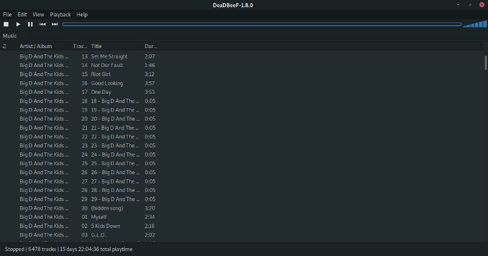The width and height of the screenshot is (488, 256).
Task: Select the track titled '20 - Big D And The ...'
Action: click(115, 119)
